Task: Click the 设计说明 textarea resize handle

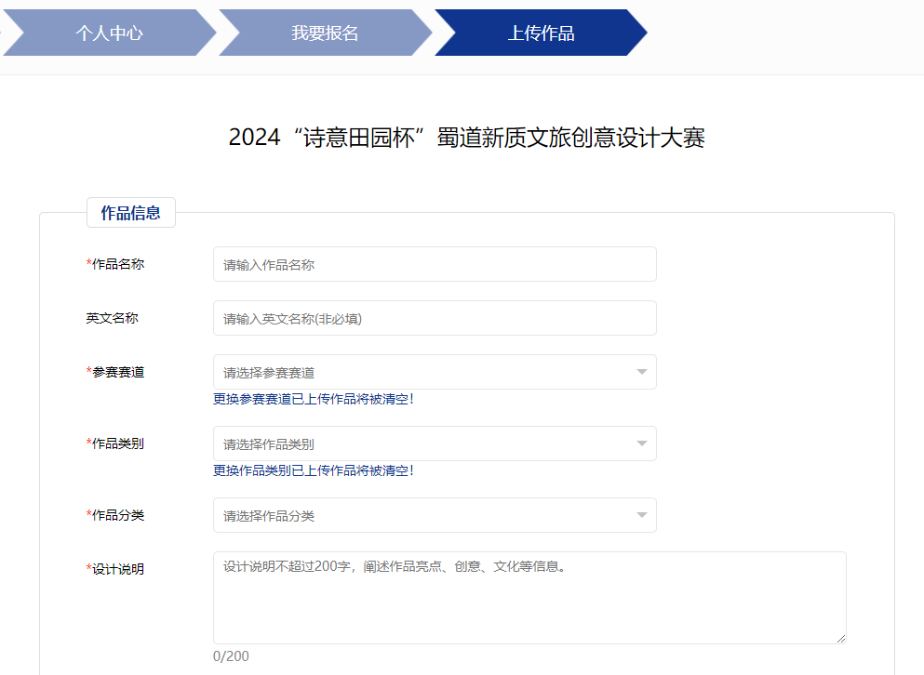Action: click(x=841, y=639)
